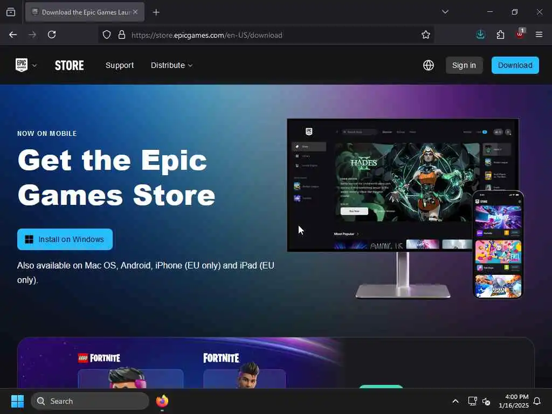Image resolution: width=552 pixels, height=414 pixels.
Task: Open tracking protection shield icon
Action: tap(107, 34)
